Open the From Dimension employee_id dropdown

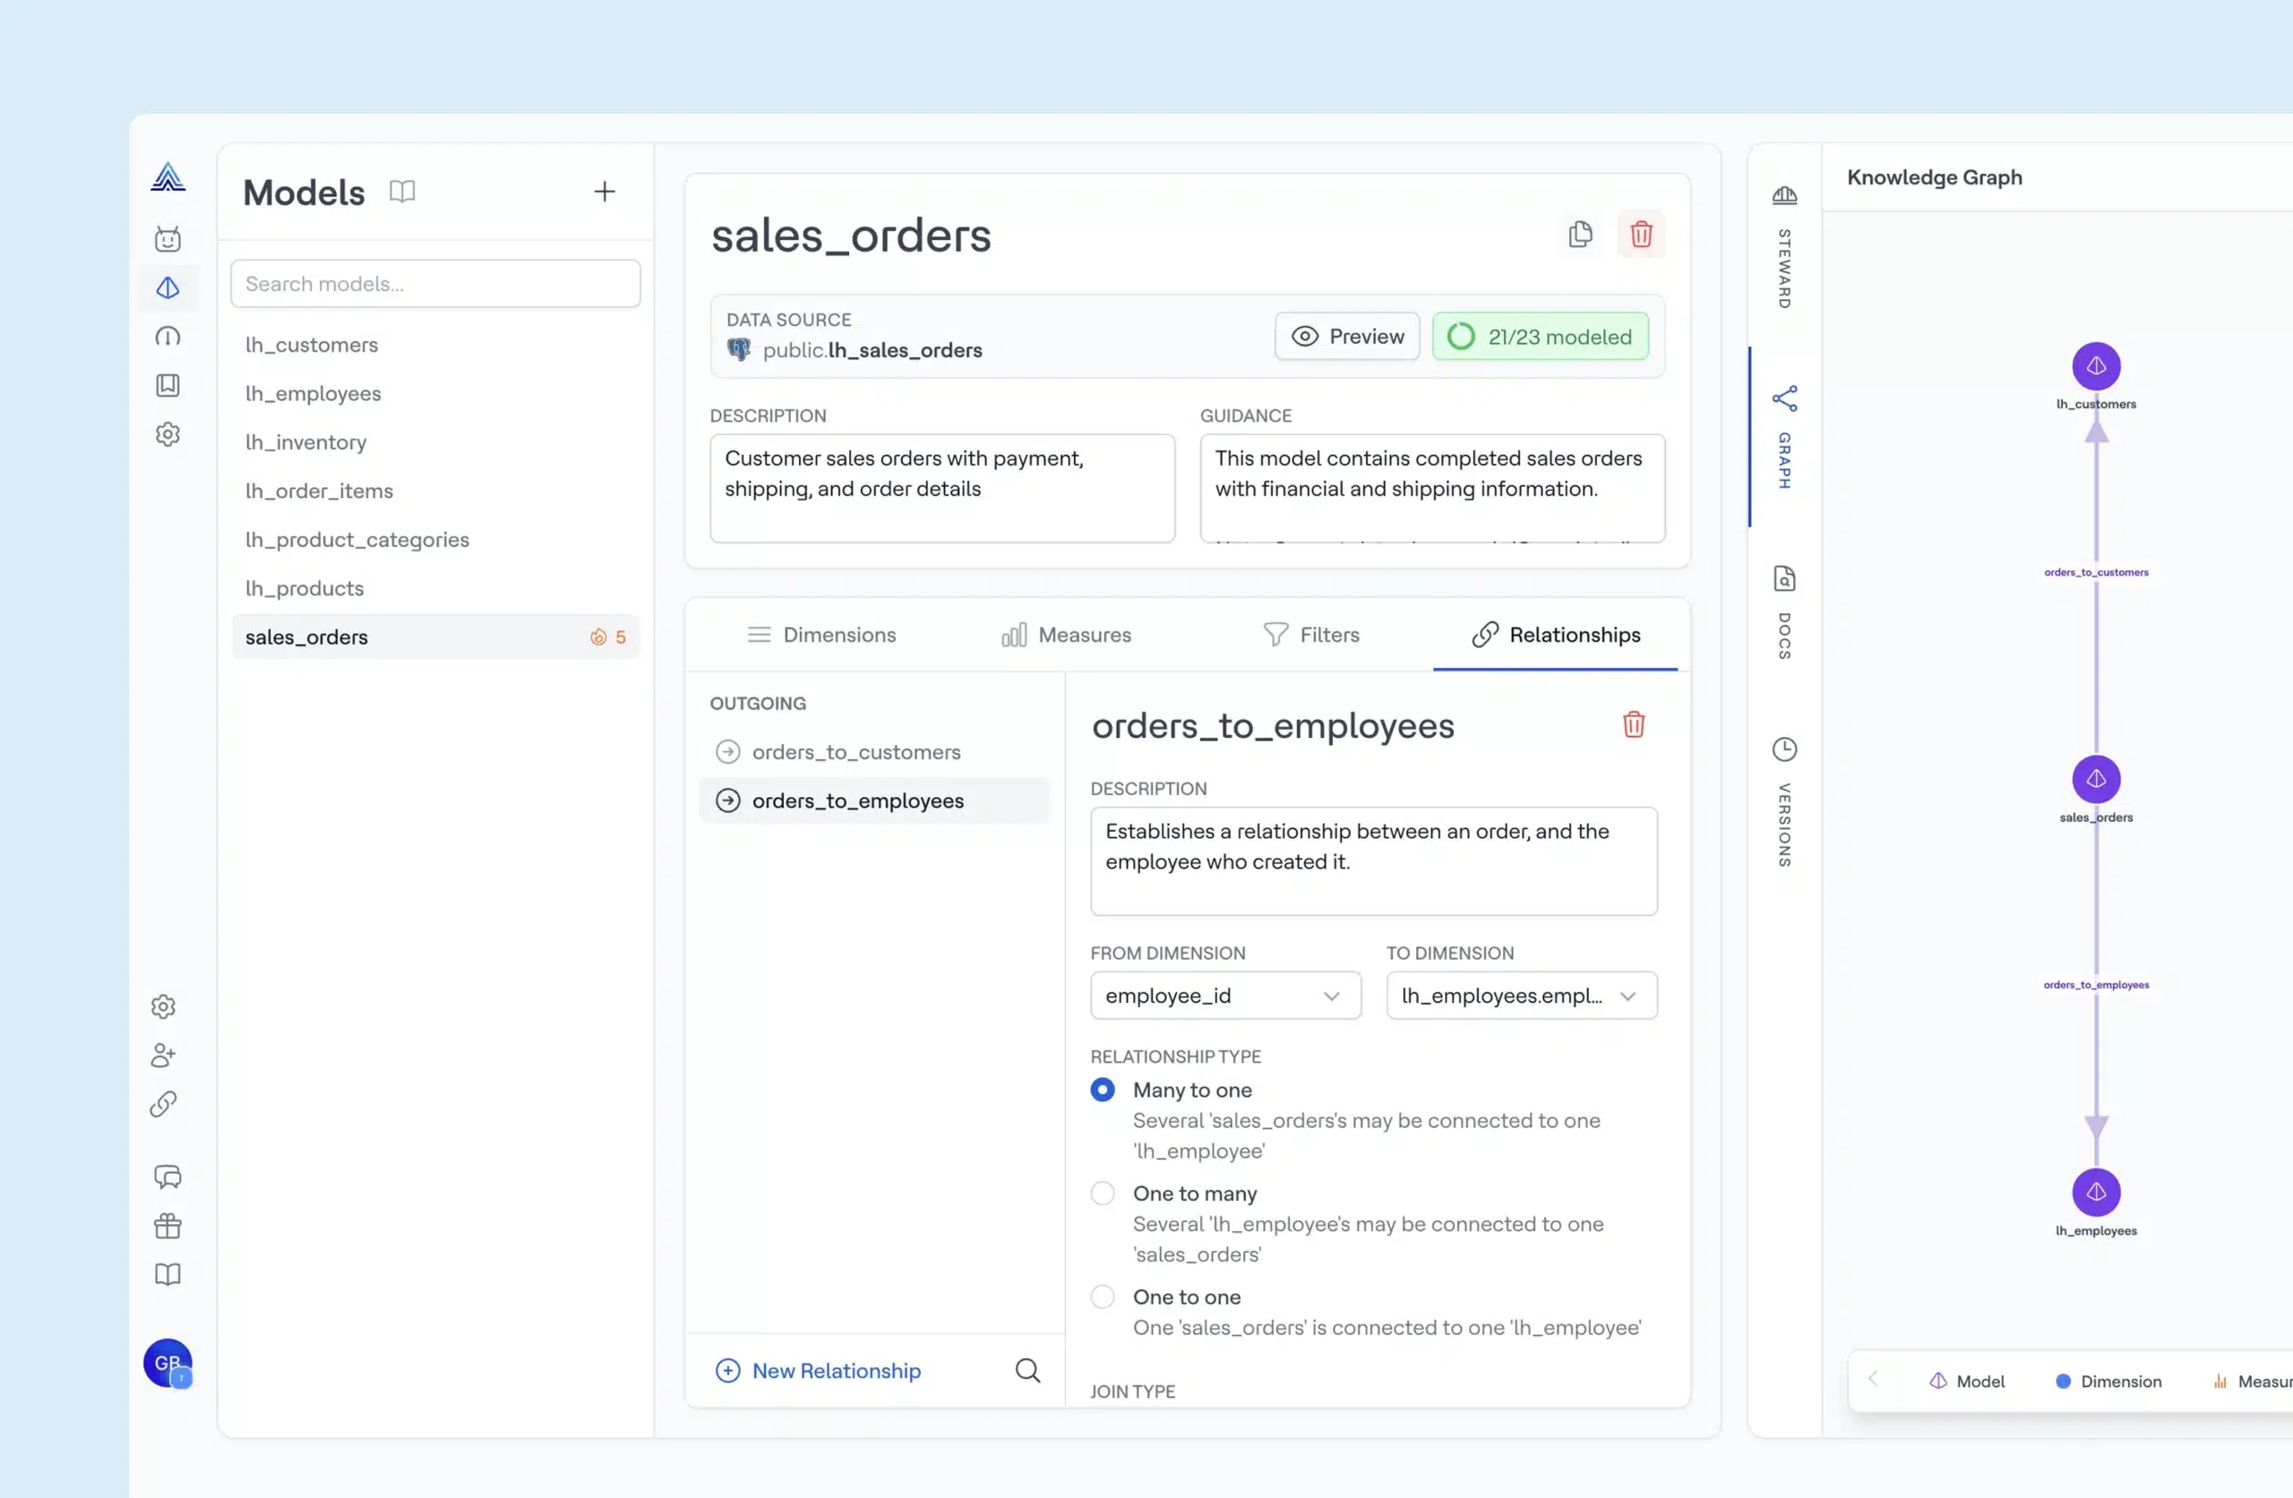tap(1224, 995)
